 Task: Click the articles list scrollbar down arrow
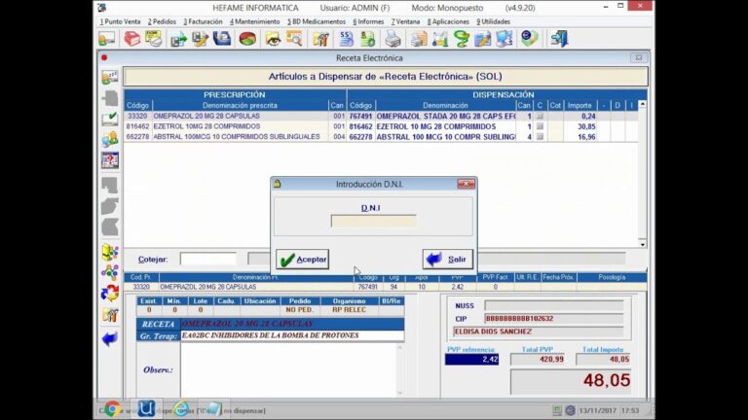click(643, 244)
